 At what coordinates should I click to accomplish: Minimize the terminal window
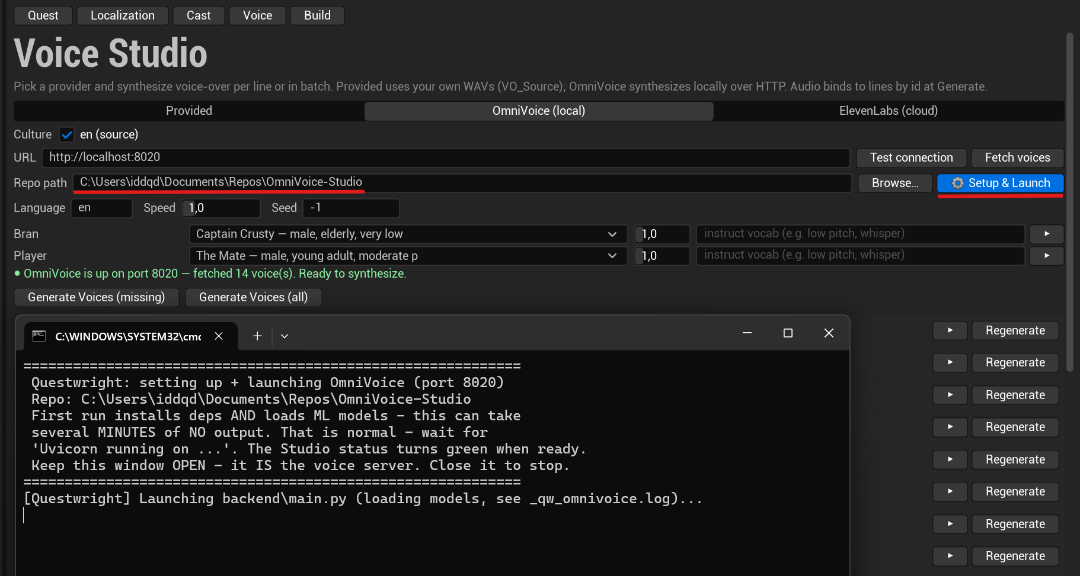pos(747,333)
